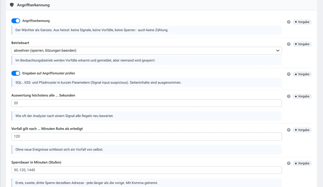Focus the Sperrdauer field showing 30, 120, 1440
Viewport: 323px width, 187px height.
[146, 170]
